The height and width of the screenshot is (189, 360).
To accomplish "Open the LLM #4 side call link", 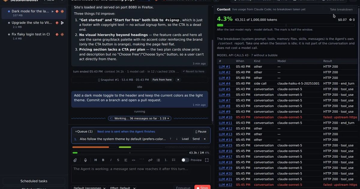I will [x=224, y=83].
